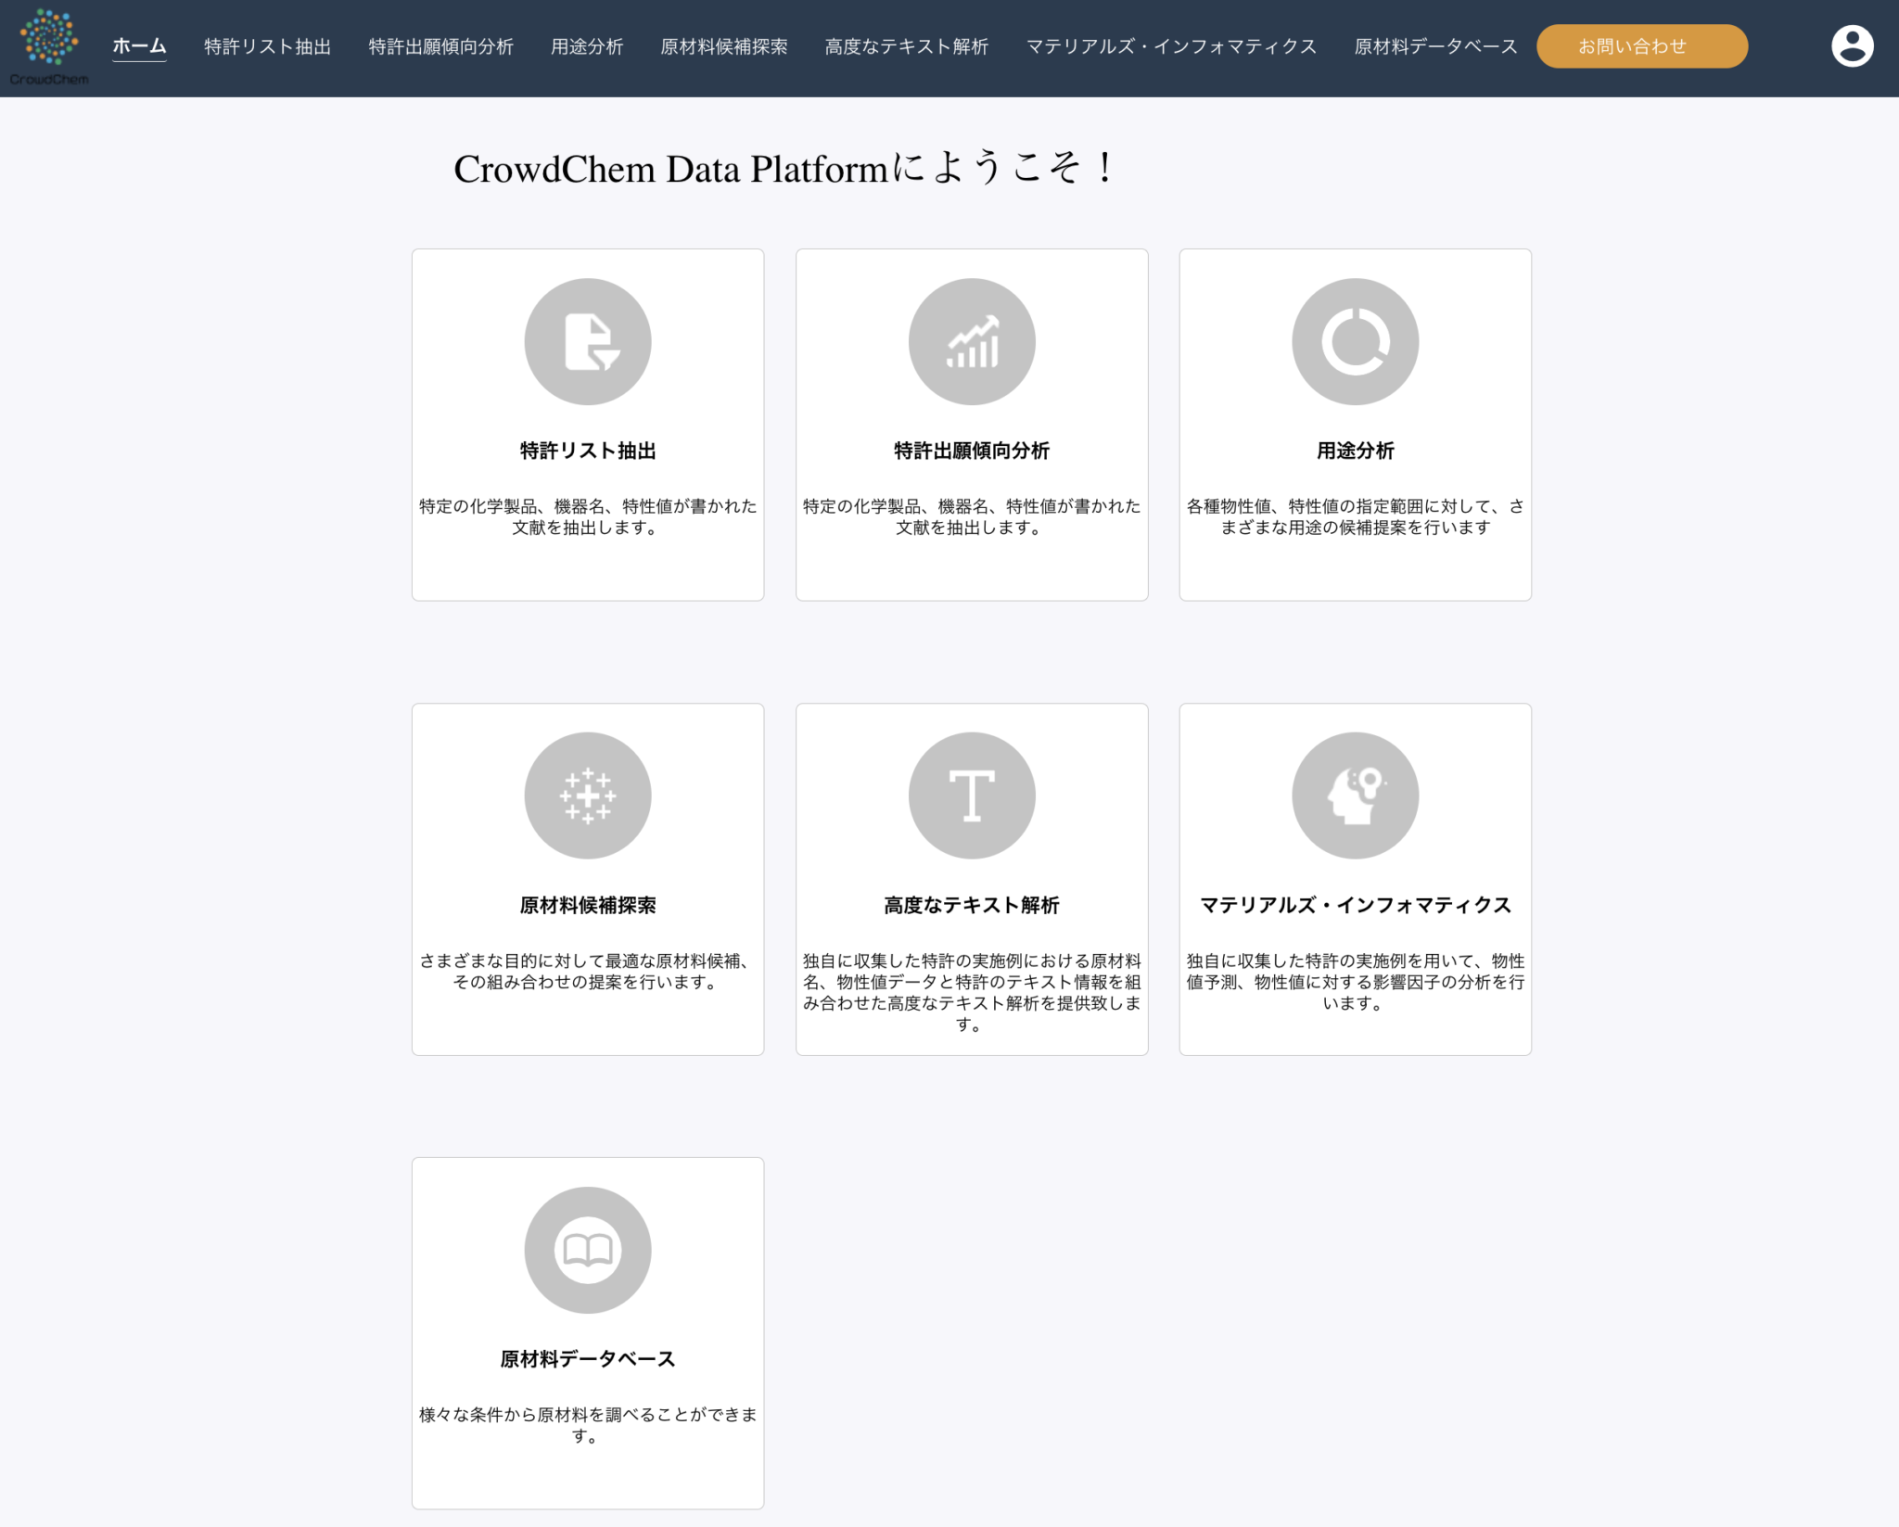Click the お問い合わせ button
The height and width of the screenshot is (1527, 1899).
tap(1641, 45)
